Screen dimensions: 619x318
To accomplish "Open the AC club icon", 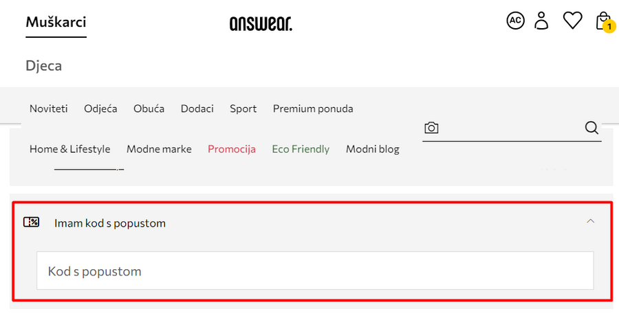I will click(515, 21).
